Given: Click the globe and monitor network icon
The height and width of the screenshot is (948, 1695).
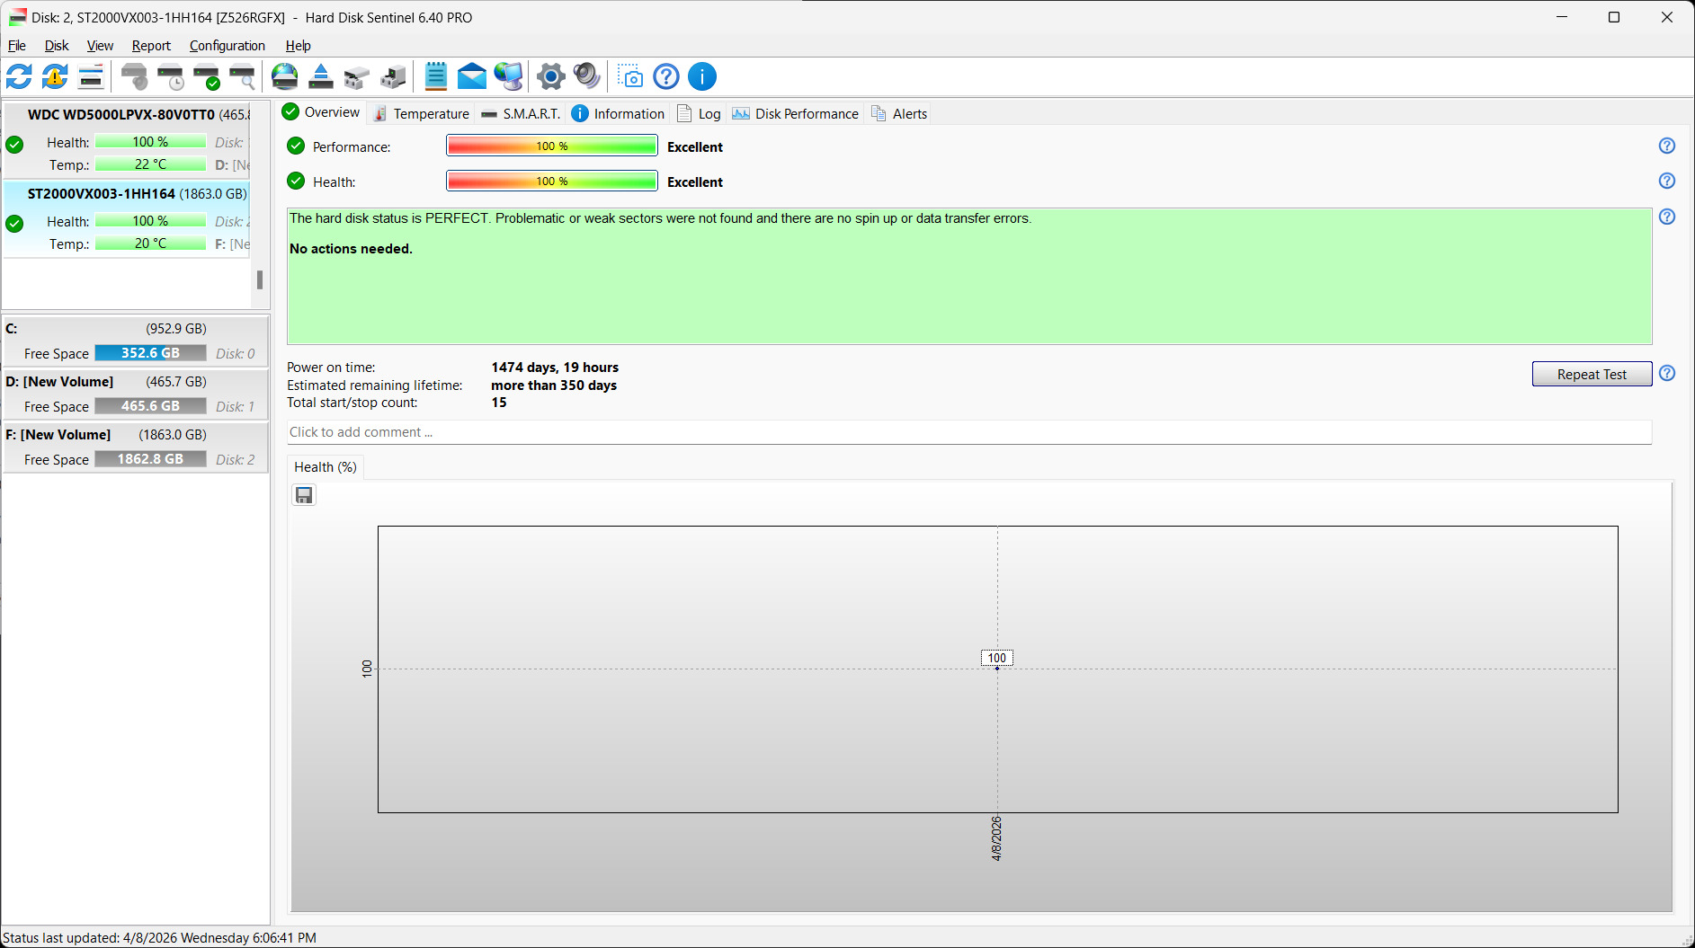Looking at the screenshot, I should coord(508,76).
